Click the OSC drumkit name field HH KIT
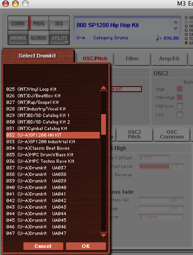 click(126, 89)
